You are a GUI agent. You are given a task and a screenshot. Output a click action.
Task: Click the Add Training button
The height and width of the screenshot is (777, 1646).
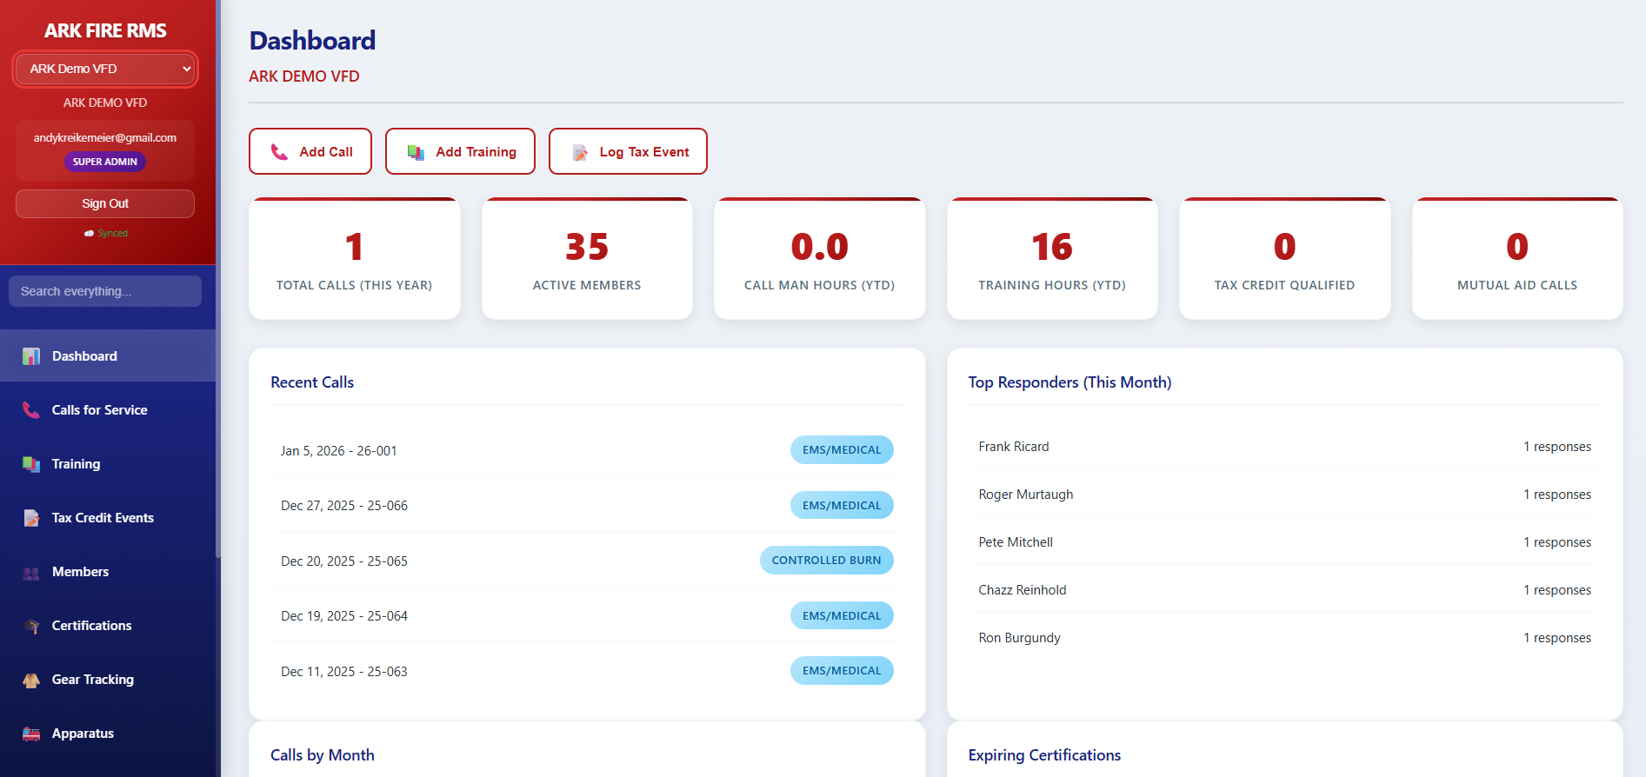[460, 151]
